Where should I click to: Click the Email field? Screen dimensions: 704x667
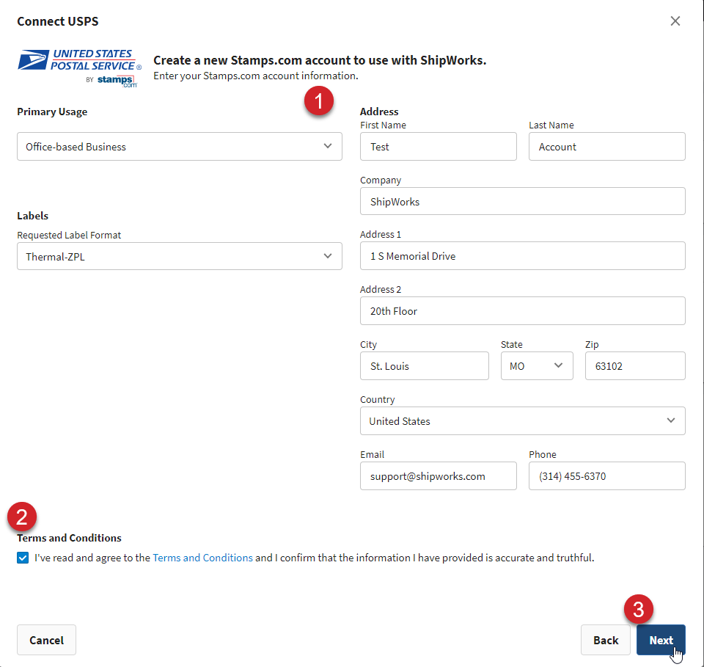pyautogui.click(x=439, y=476)
